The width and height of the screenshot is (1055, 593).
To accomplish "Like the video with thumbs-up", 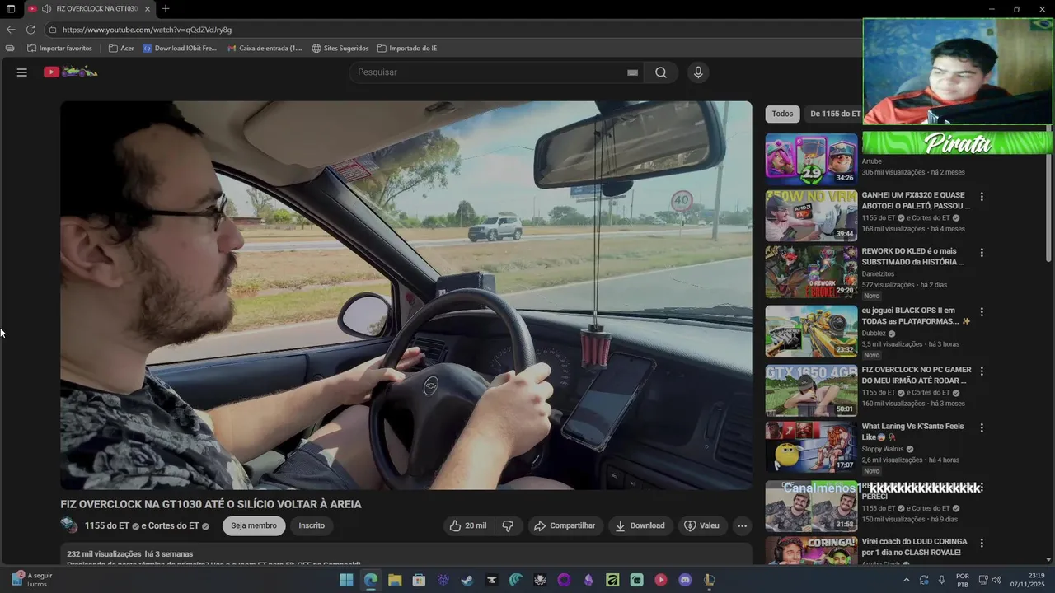I will pos(467,525).
